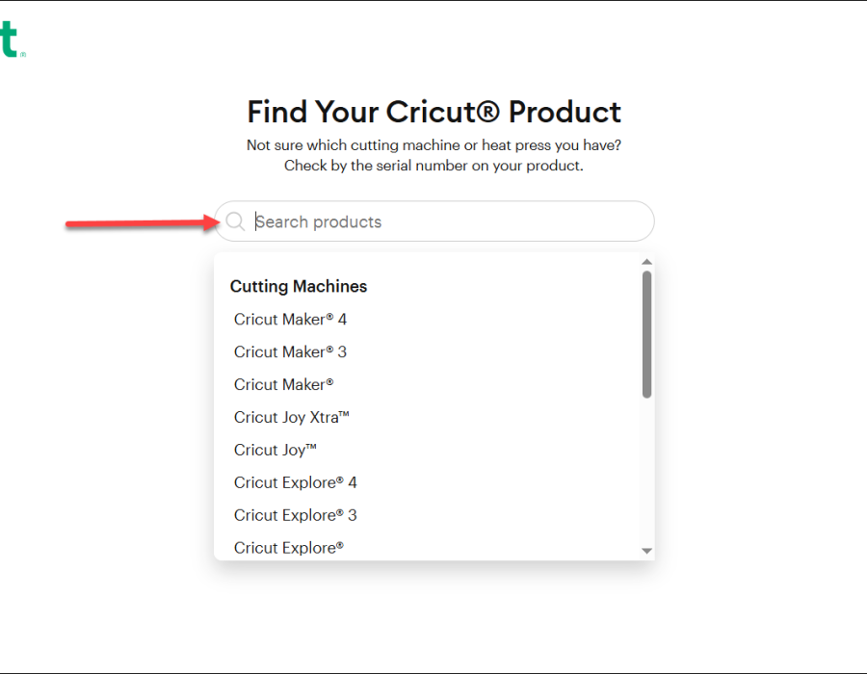Image resolution: width=867 pixels, height=674 pixels.
Task: Select Cricut Explore 4 in the dropdown
Action: pos(295,483)
